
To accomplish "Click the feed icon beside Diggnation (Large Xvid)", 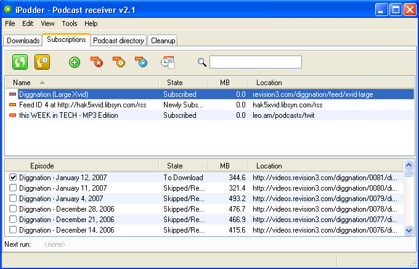I will pyautogui.click(x=12, y=94).
